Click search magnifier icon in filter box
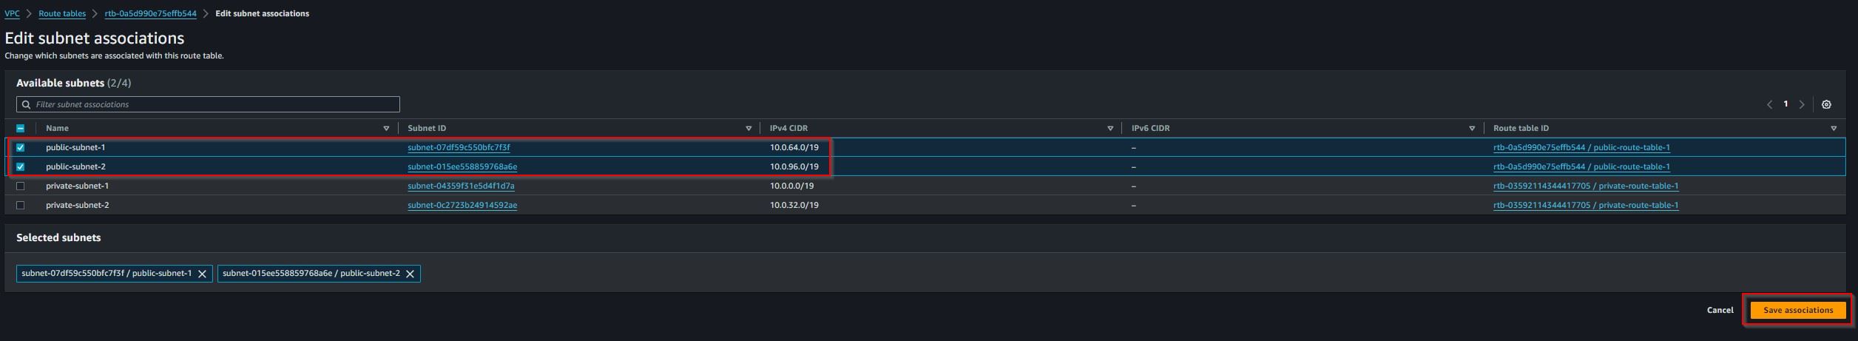 click(x=27, y=104)
